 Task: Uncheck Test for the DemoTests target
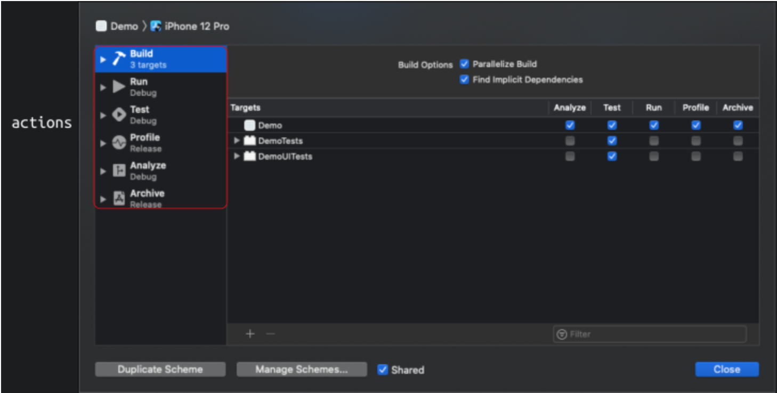point(612,141)
